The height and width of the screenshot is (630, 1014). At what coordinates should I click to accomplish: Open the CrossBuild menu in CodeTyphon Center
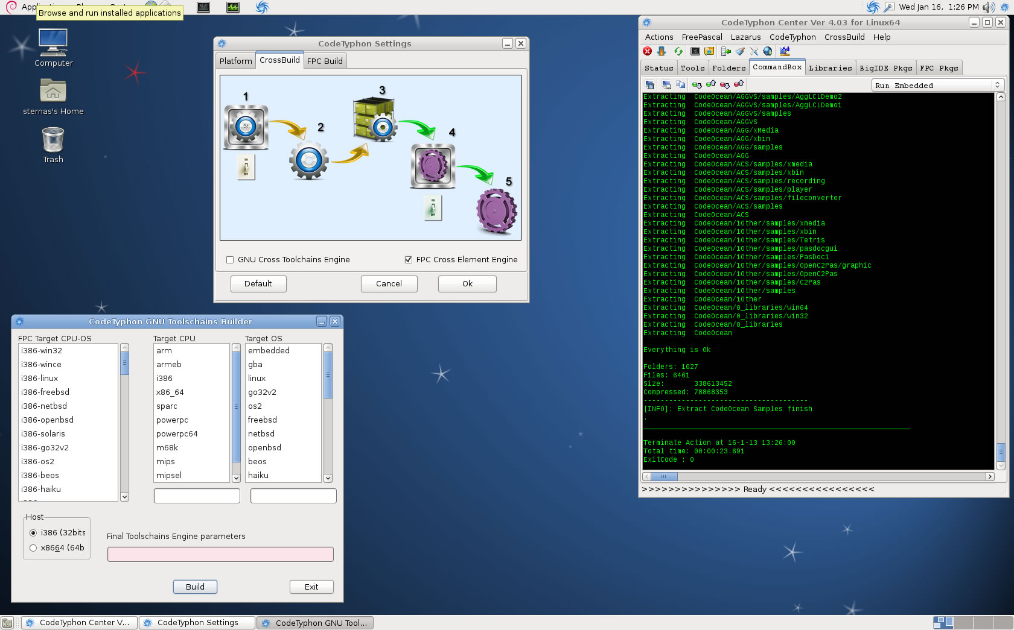click(844, 37)
